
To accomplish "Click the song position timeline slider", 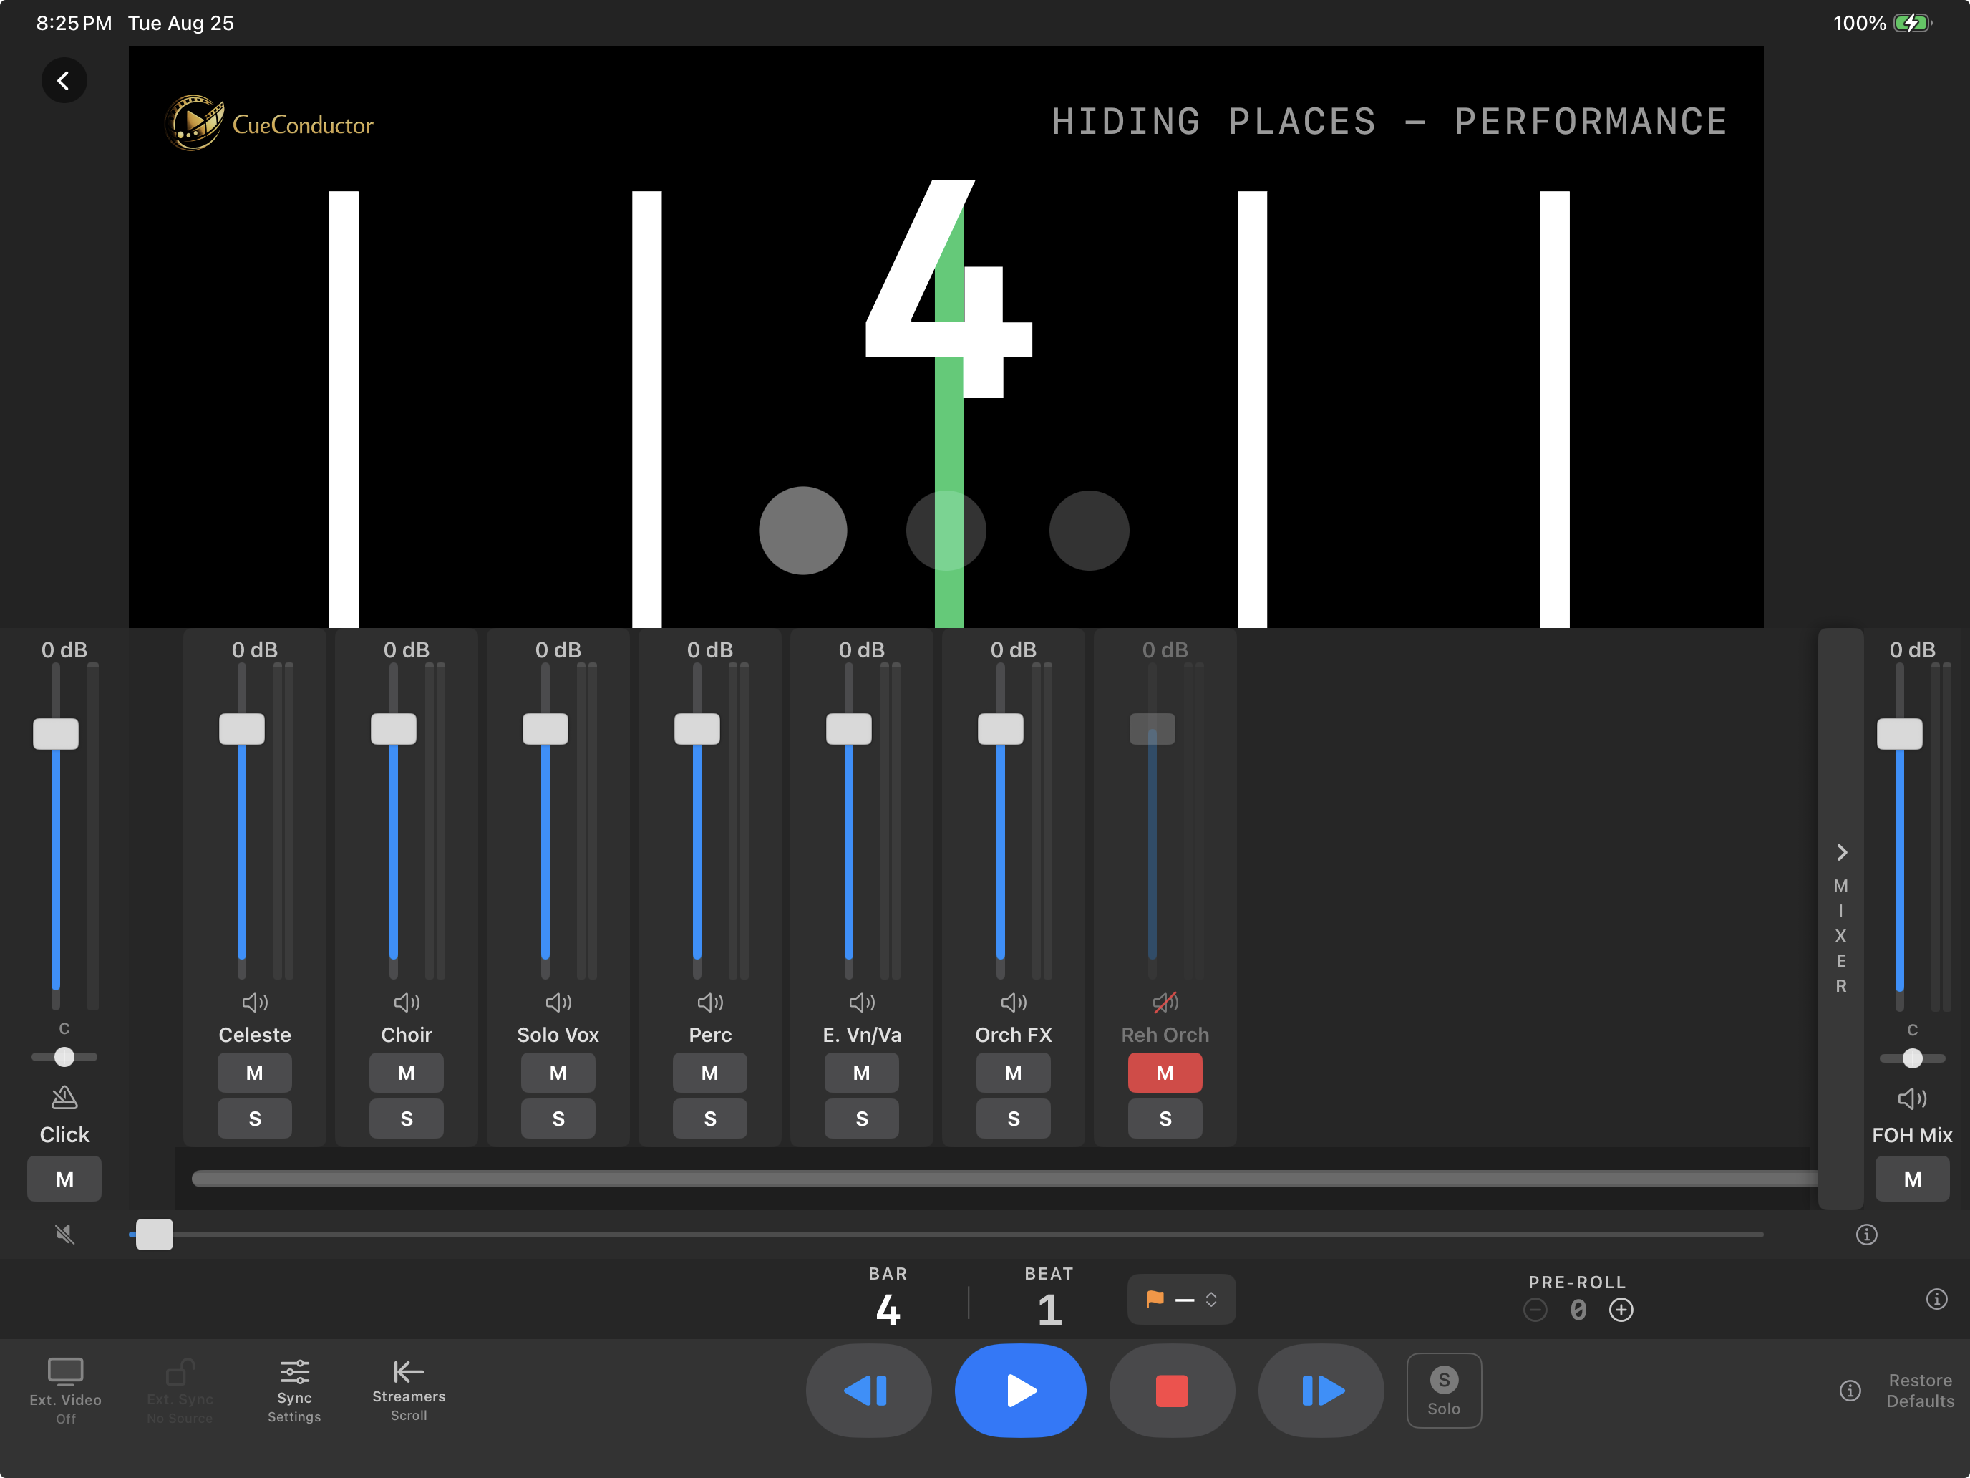I will pyautogui.click(x=947, y=1234).
